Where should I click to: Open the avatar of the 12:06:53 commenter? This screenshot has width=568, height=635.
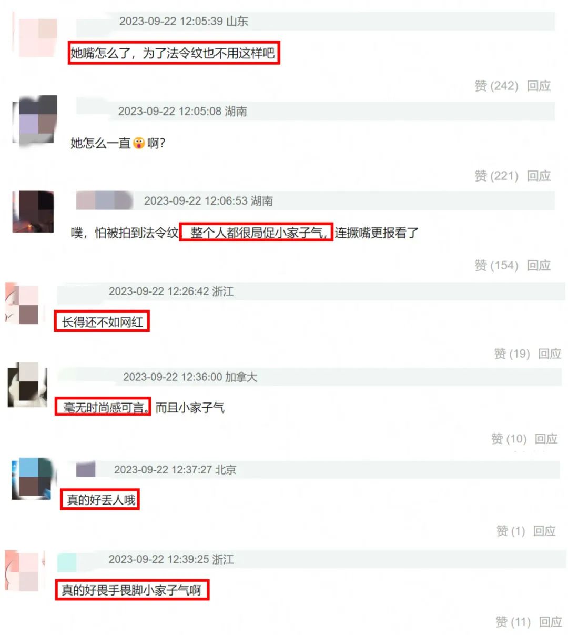point(33,211)
